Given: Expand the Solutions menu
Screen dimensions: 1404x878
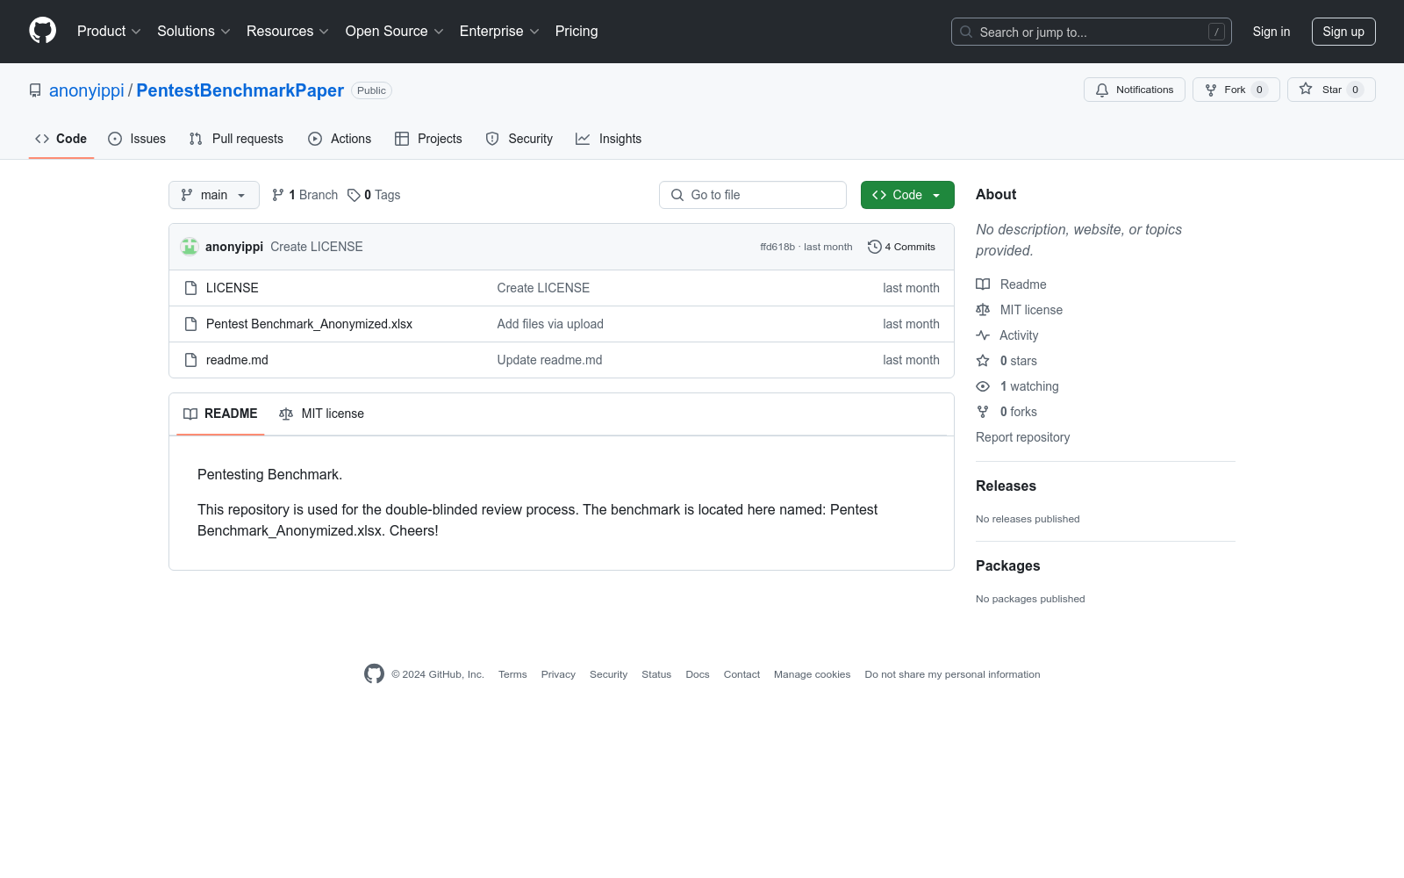Looking at the screenshot, I should [193, 31].
